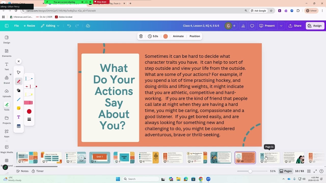
Task: Click the design title Class 4, Lesson 2
Action: click(201, 26)
